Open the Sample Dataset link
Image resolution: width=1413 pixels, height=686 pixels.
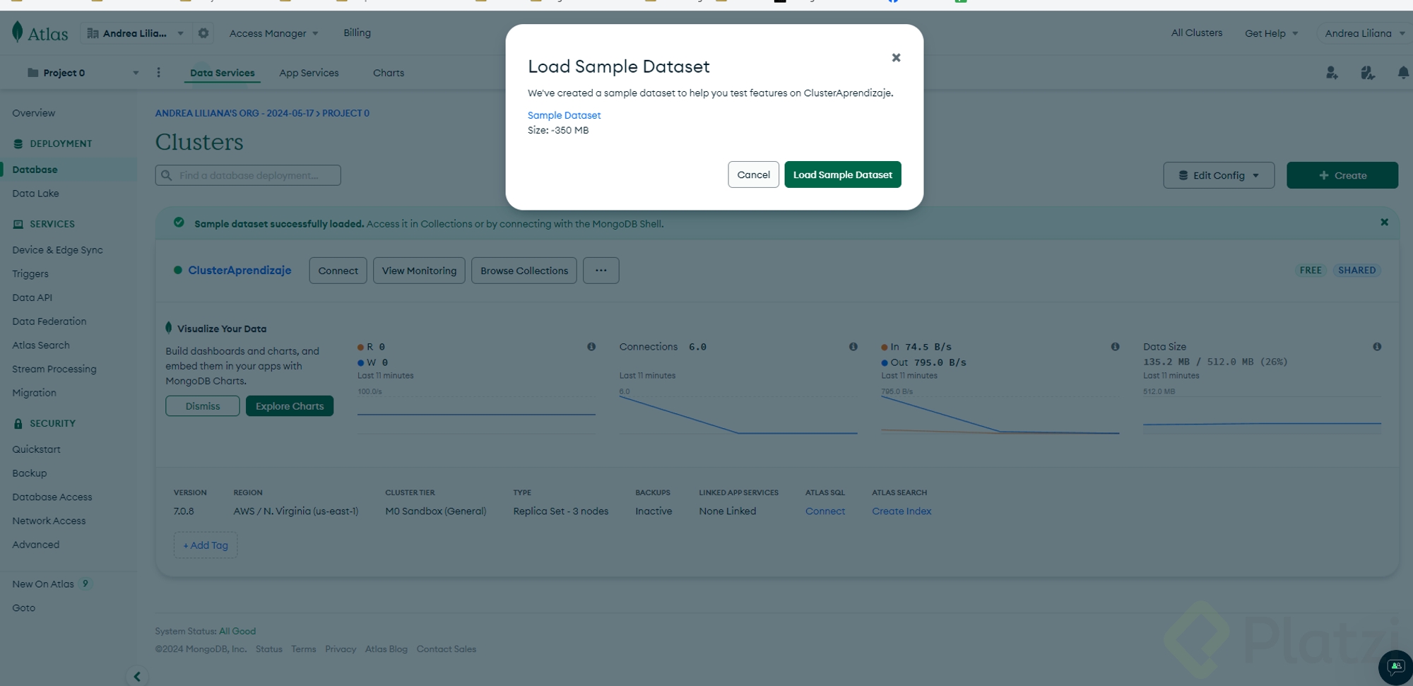point(564,115)
